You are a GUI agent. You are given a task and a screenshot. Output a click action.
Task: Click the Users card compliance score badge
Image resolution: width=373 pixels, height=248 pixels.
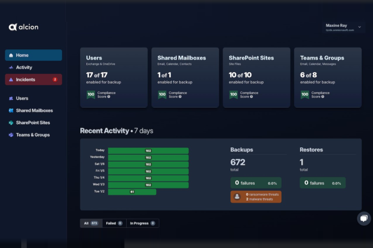coord(90,95)
